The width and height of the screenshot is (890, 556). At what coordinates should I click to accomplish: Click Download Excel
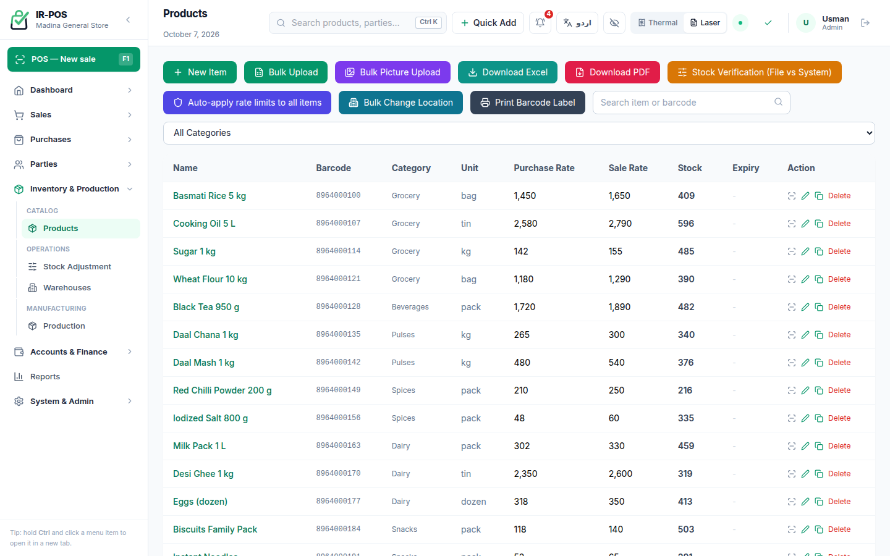coord(507,72)
